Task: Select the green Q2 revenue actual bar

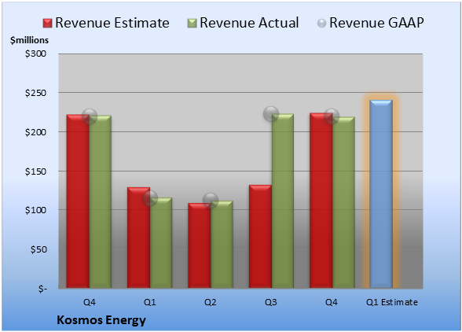Action: [x=222, y=245]
